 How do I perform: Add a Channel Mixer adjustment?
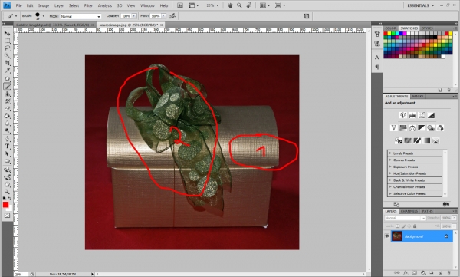440,128
